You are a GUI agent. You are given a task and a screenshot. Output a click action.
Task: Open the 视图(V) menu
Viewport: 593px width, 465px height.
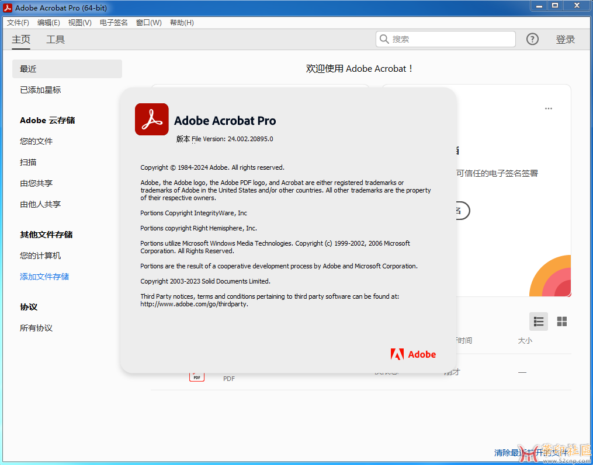click(80, 23)
